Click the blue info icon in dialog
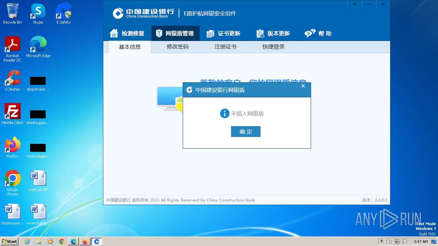438x246 pixels. click(x=224, y=113)
